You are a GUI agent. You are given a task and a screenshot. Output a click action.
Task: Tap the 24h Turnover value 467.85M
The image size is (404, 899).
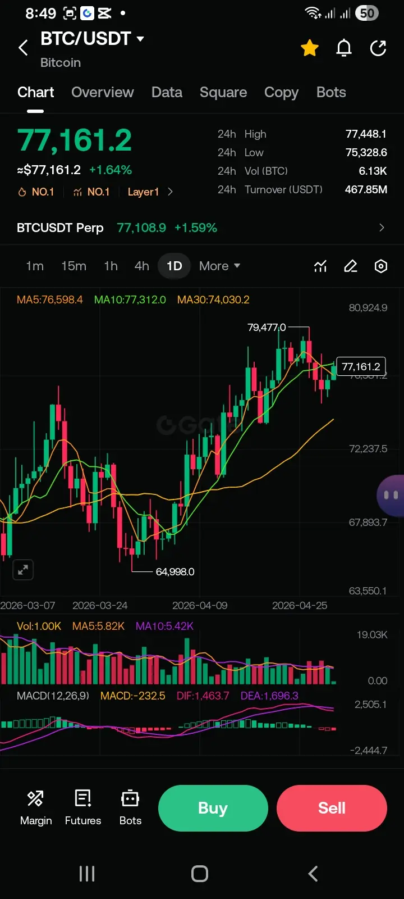point(366,189)
